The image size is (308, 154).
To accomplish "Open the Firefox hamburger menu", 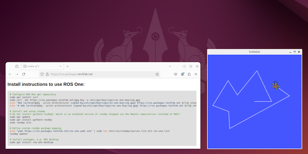I will click(196, 74).
